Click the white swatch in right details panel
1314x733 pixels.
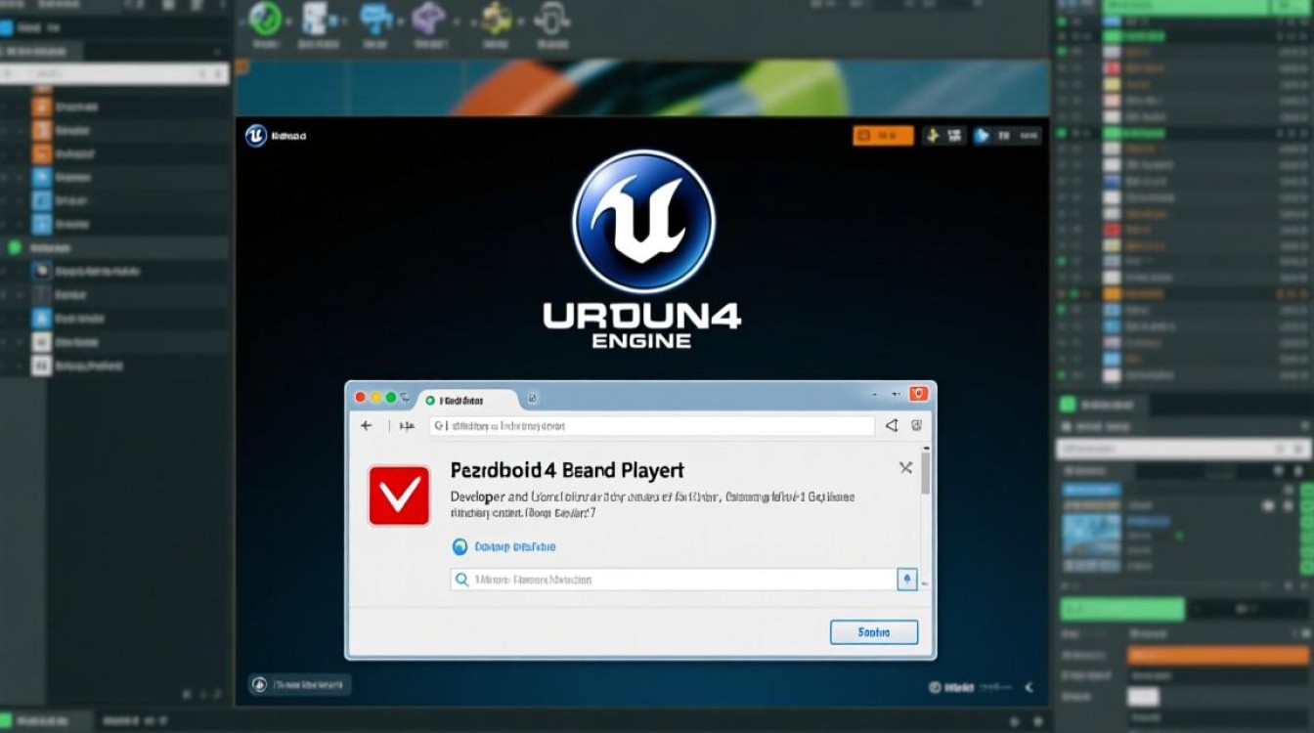[1143, 697]
